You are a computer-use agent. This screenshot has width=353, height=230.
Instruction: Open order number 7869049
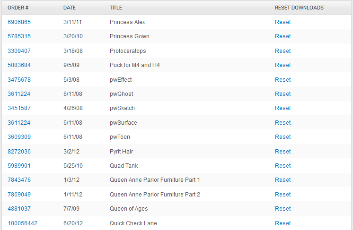19,195
